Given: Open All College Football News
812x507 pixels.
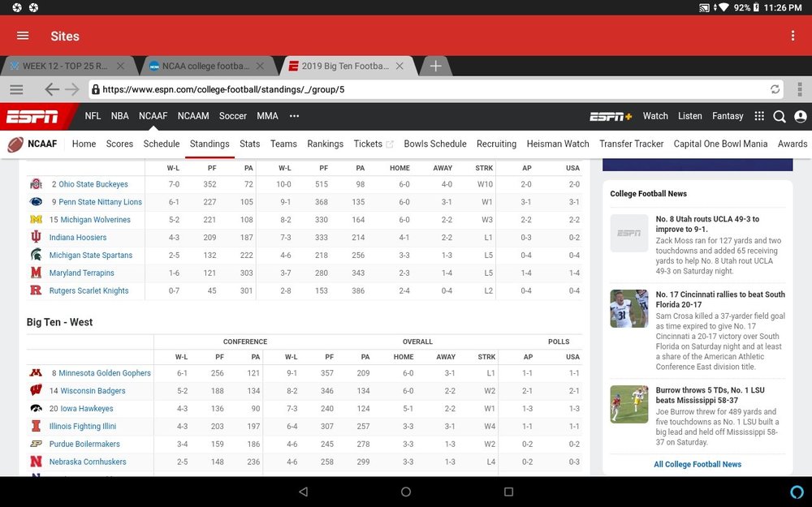Looking at the screenshot, I should 698,464.
